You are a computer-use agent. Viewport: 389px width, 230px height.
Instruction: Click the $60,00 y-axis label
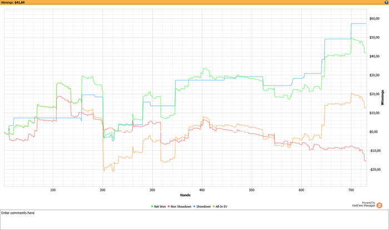pos(374,19)
